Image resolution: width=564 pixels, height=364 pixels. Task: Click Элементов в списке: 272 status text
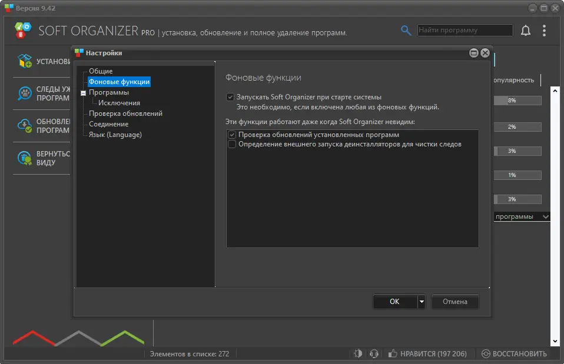(190, 354)
